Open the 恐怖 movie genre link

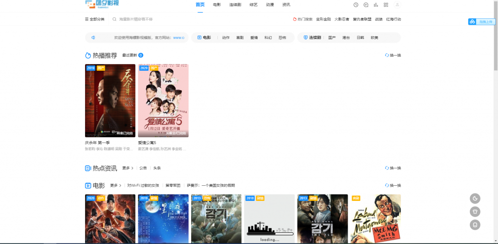point(283,38)
